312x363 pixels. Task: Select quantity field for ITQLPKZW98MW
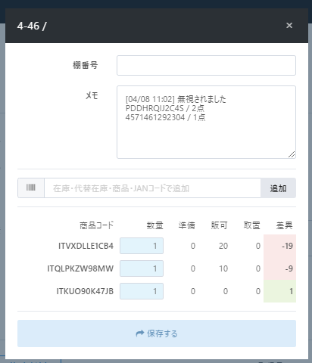pos(142,268)
